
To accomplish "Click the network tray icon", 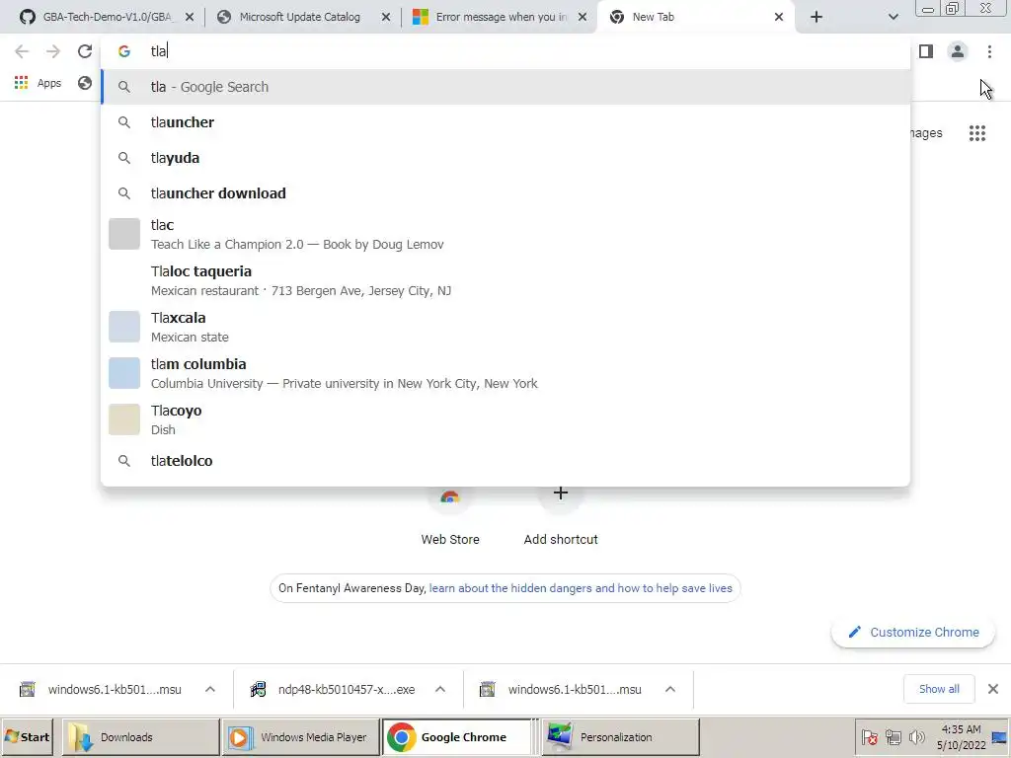I will (893, 736).
